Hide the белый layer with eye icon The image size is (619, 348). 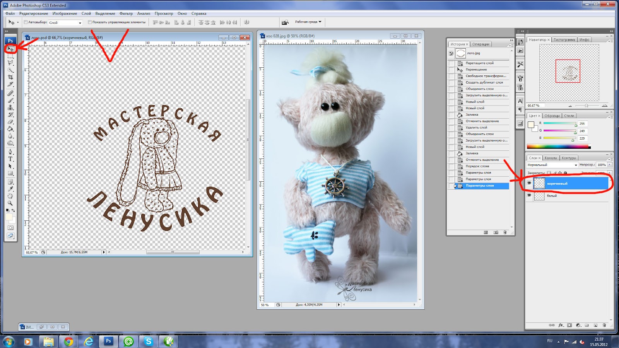[x=529, y=196]
